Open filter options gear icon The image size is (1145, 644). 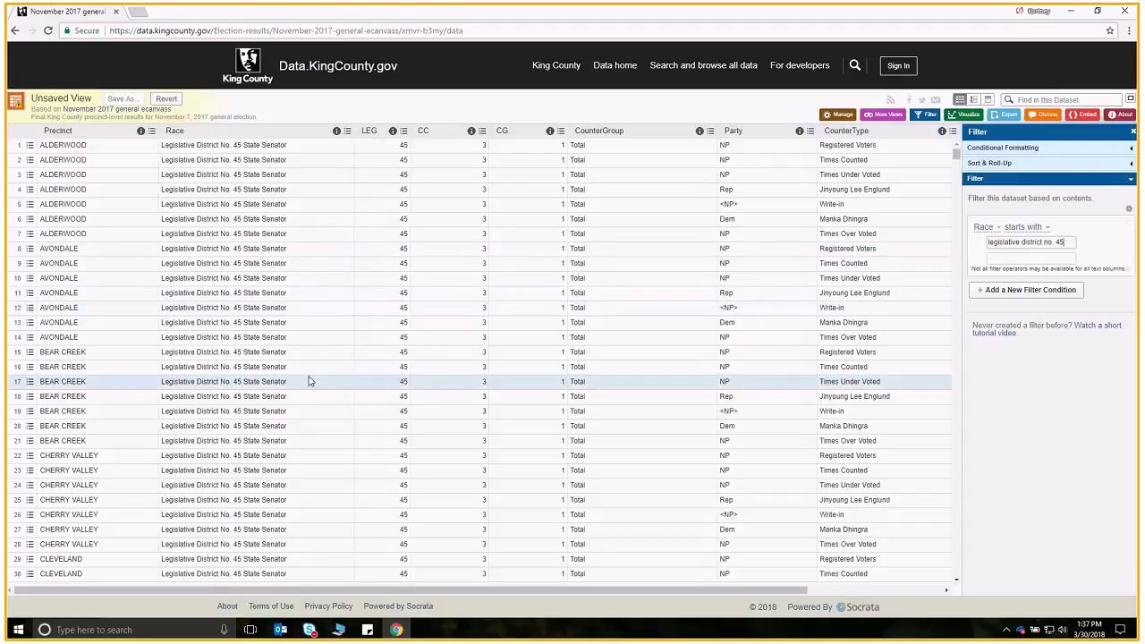[1129, 209]
